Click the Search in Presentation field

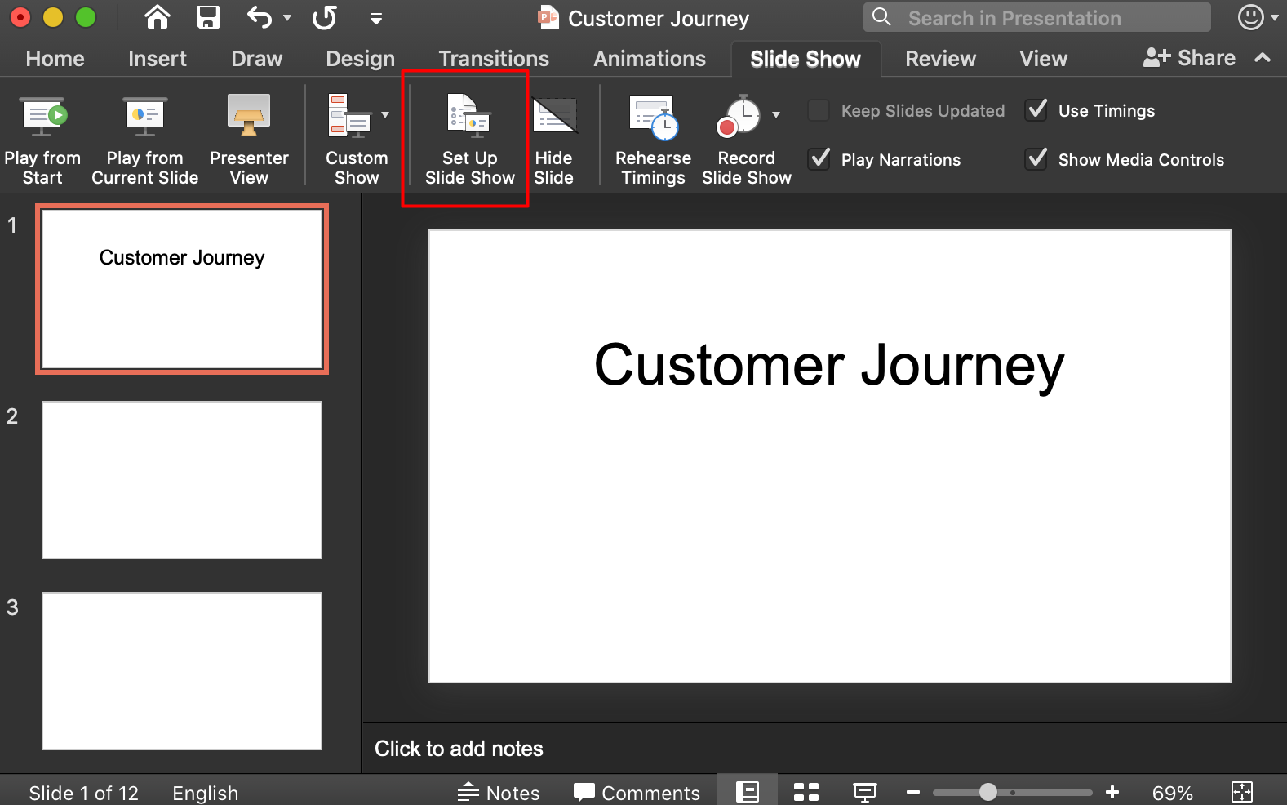(x=1037, y=17)
